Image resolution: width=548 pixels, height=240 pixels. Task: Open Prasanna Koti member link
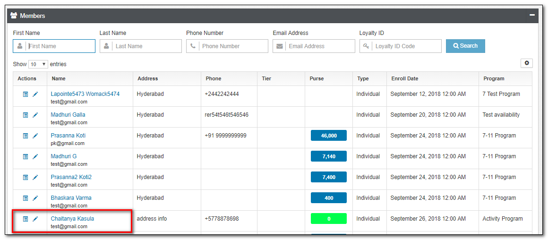tap(68, 136)
